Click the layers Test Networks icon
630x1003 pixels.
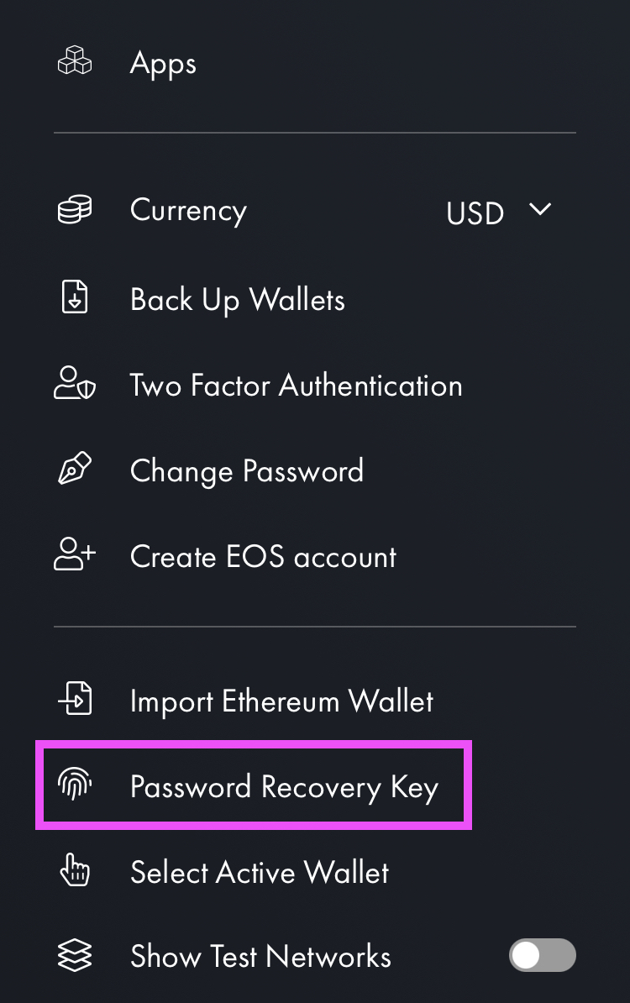pyautogui.click(x=75, y=955)
